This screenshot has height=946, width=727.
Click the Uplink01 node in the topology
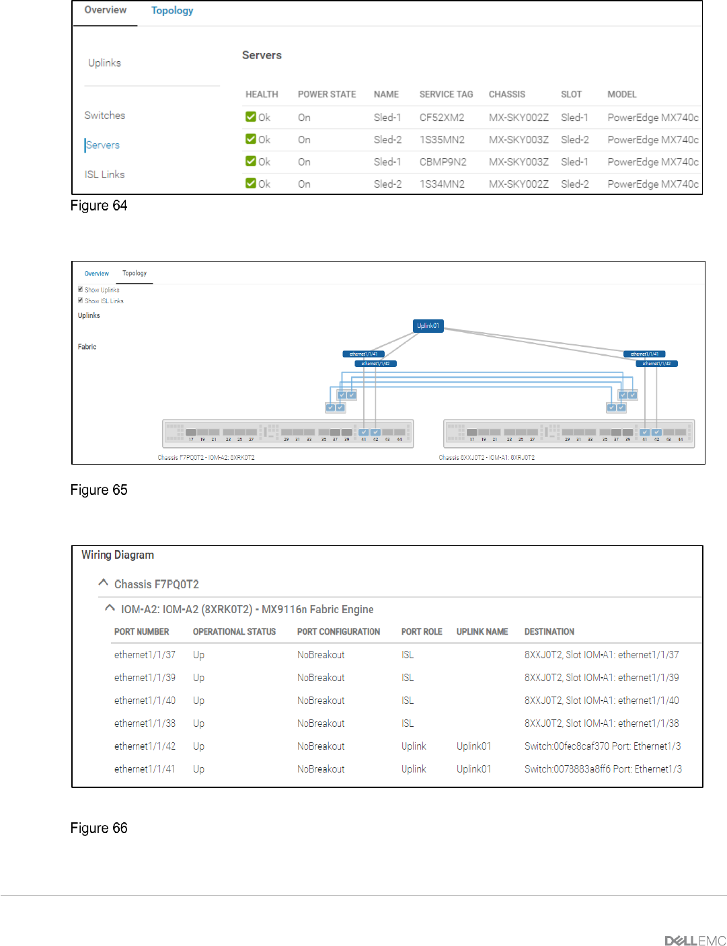(x=428, y=326)
